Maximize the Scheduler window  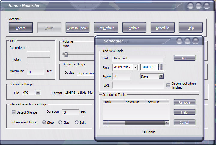click(x=187, y=41)
